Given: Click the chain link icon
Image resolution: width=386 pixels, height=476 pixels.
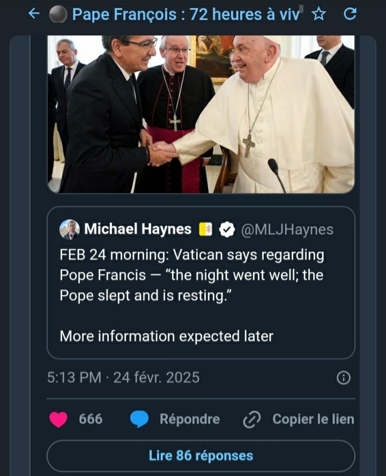Looking at the screenshot, I should pos(251,420).
